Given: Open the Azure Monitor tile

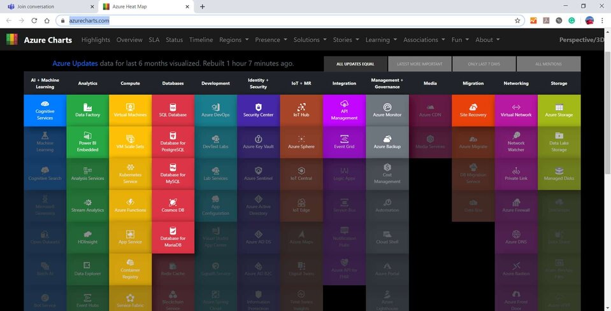Looking at the screenshot, I should click(387, 111).
